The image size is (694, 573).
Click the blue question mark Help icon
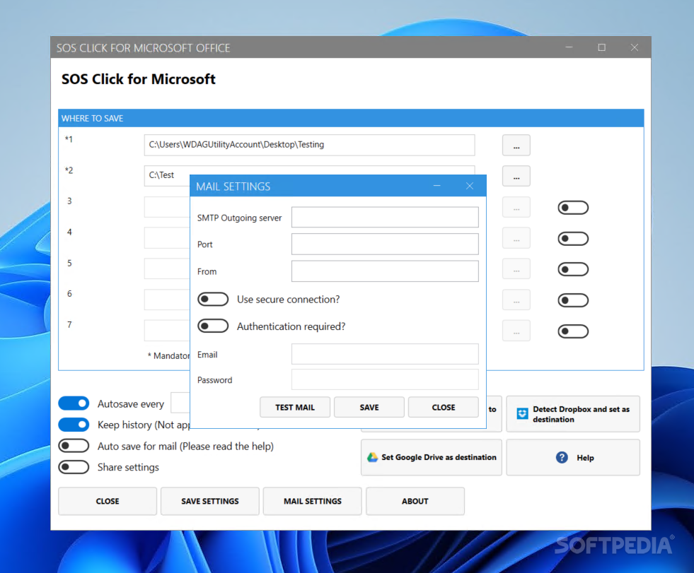pyautogui.click(x=562, y=458)
